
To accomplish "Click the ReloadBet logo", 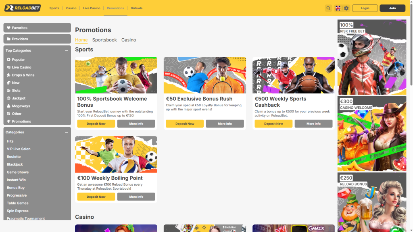I will click(x=23, y=8).
